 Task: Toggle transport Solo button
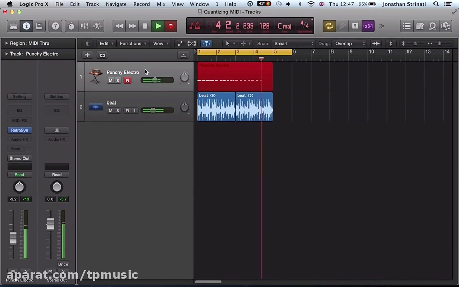tap(355, 26)
